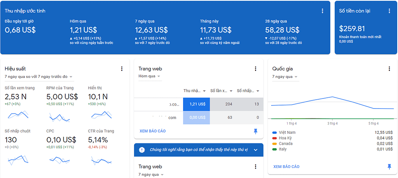Open the Hiệu suất card three-dot menu
This screenshot has height=178, width=398.
point(122,69)
